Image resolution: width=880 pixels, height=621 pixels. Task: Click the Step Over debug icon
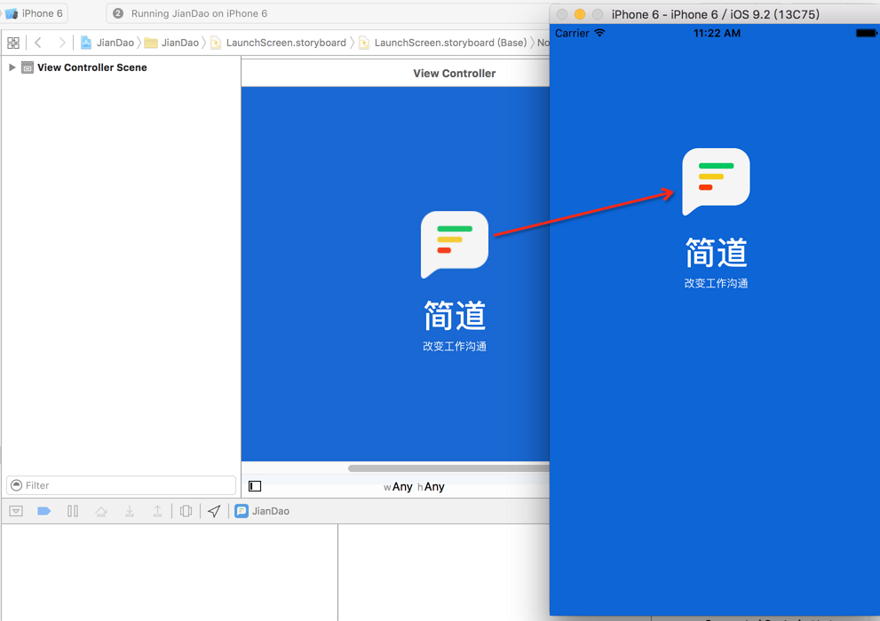coord(101,511)
